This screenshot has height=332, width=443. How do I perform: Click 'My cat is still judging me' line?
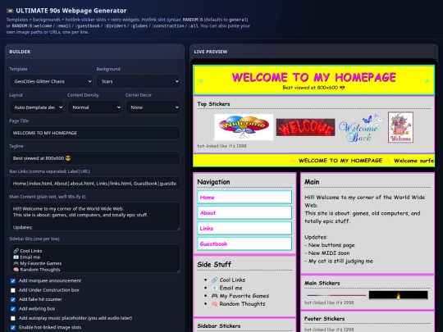tap(339, 262)
